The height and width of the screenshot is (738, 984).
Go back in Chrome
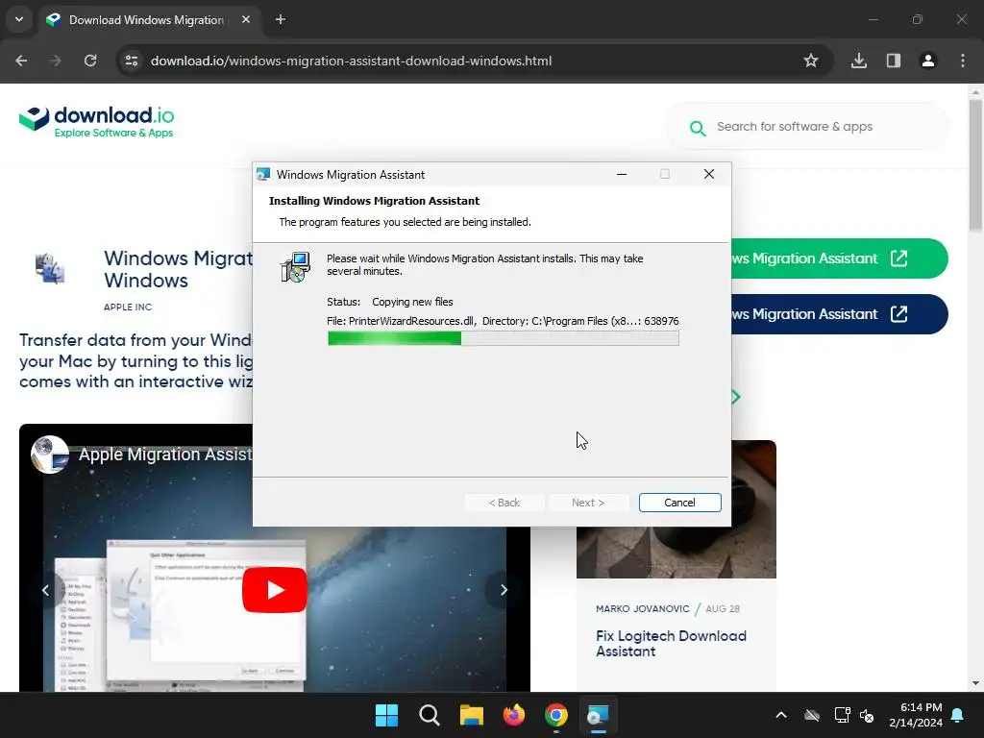pyautogui.click(x=21, y=61)
